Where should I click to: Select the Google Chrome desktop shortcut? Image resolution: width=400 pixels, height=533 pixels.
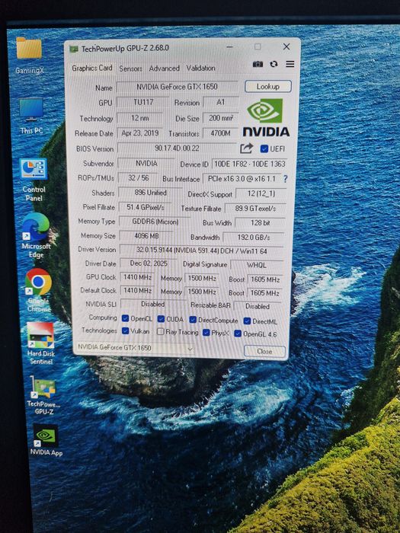(x=38, y=290)
